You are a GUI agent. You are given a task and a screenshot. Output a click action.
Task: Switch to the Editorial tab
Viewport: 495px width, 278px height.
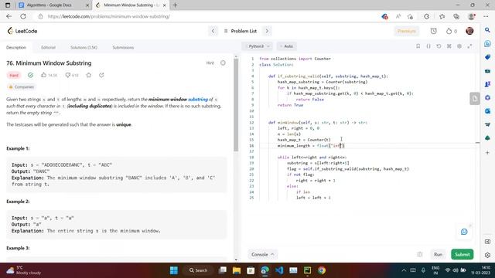point(48,47)
